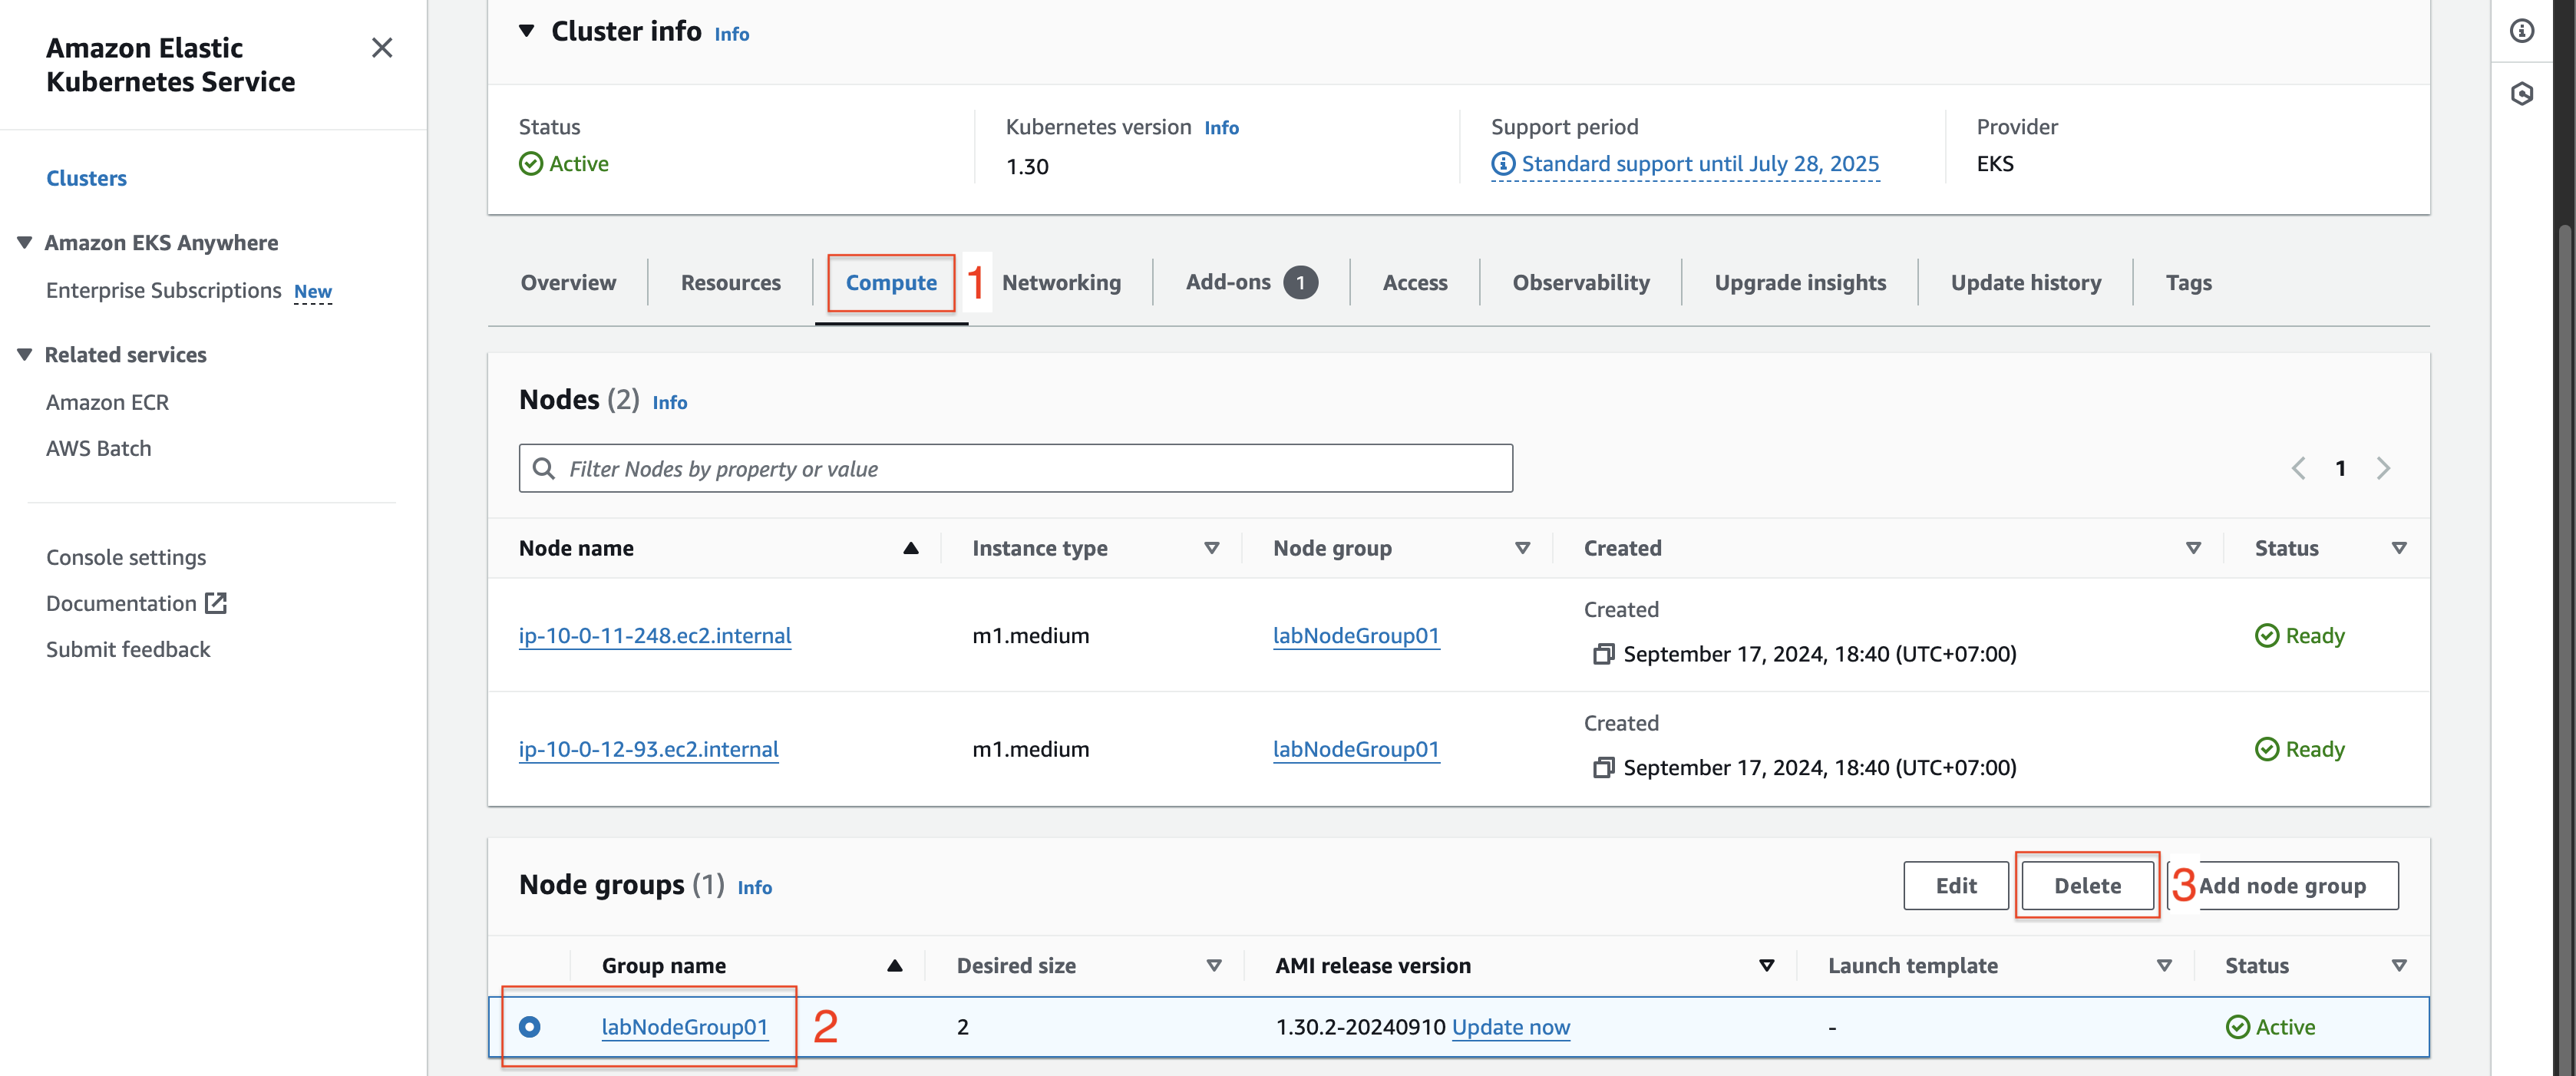Select the labNodeGroup01 radio button

[x=530, y=1027]
